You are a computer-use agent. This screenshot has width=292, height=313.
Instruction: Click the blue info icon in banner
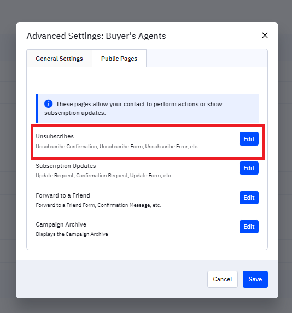pos(49,104)
